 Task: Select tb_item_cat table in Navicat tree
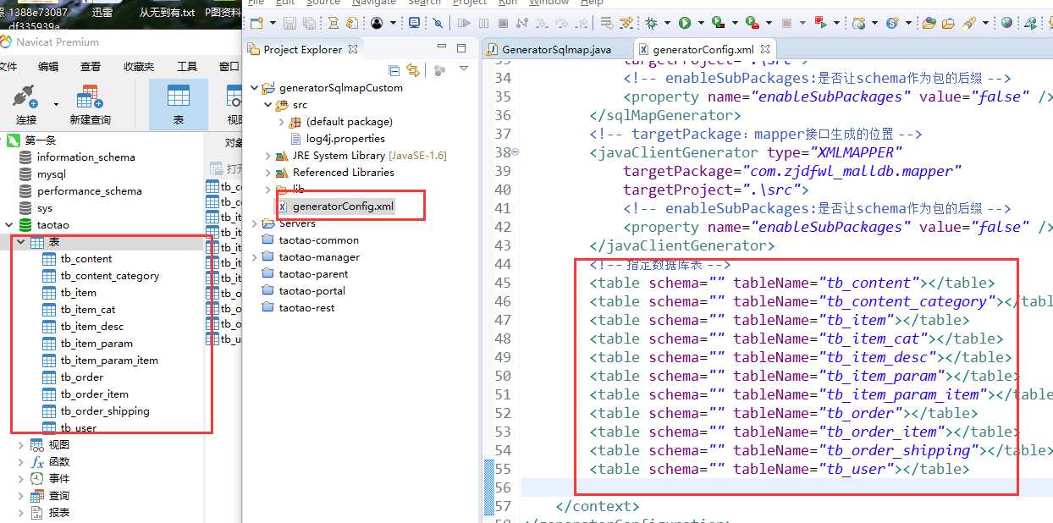(x=88, y=310)
